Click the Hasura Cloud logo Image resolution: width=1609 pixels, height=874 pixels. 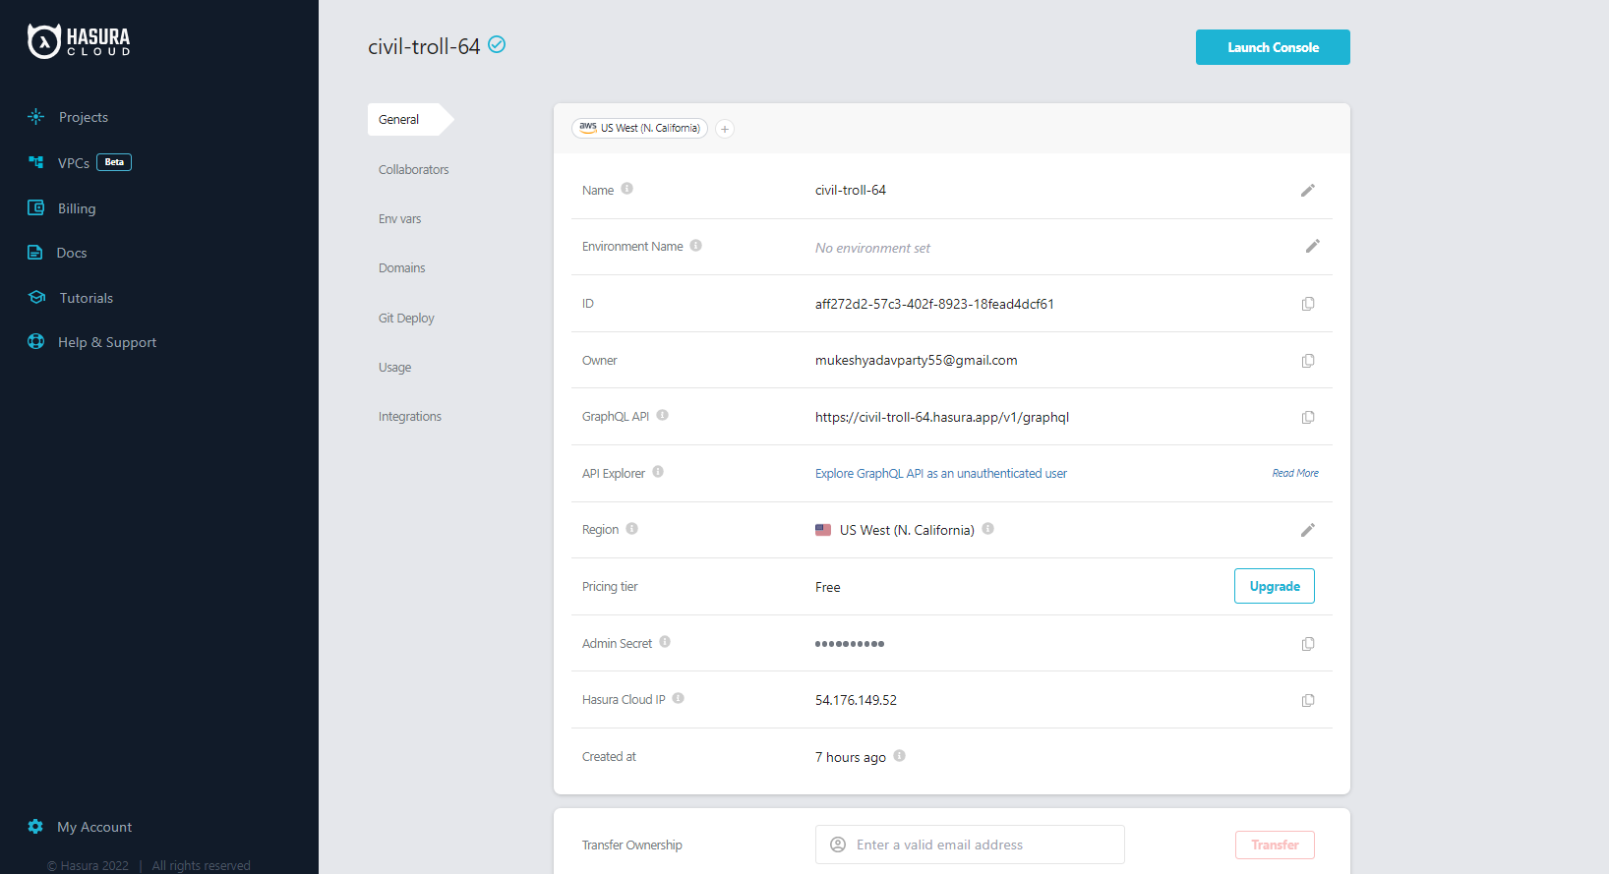click(x=79, y=41)
